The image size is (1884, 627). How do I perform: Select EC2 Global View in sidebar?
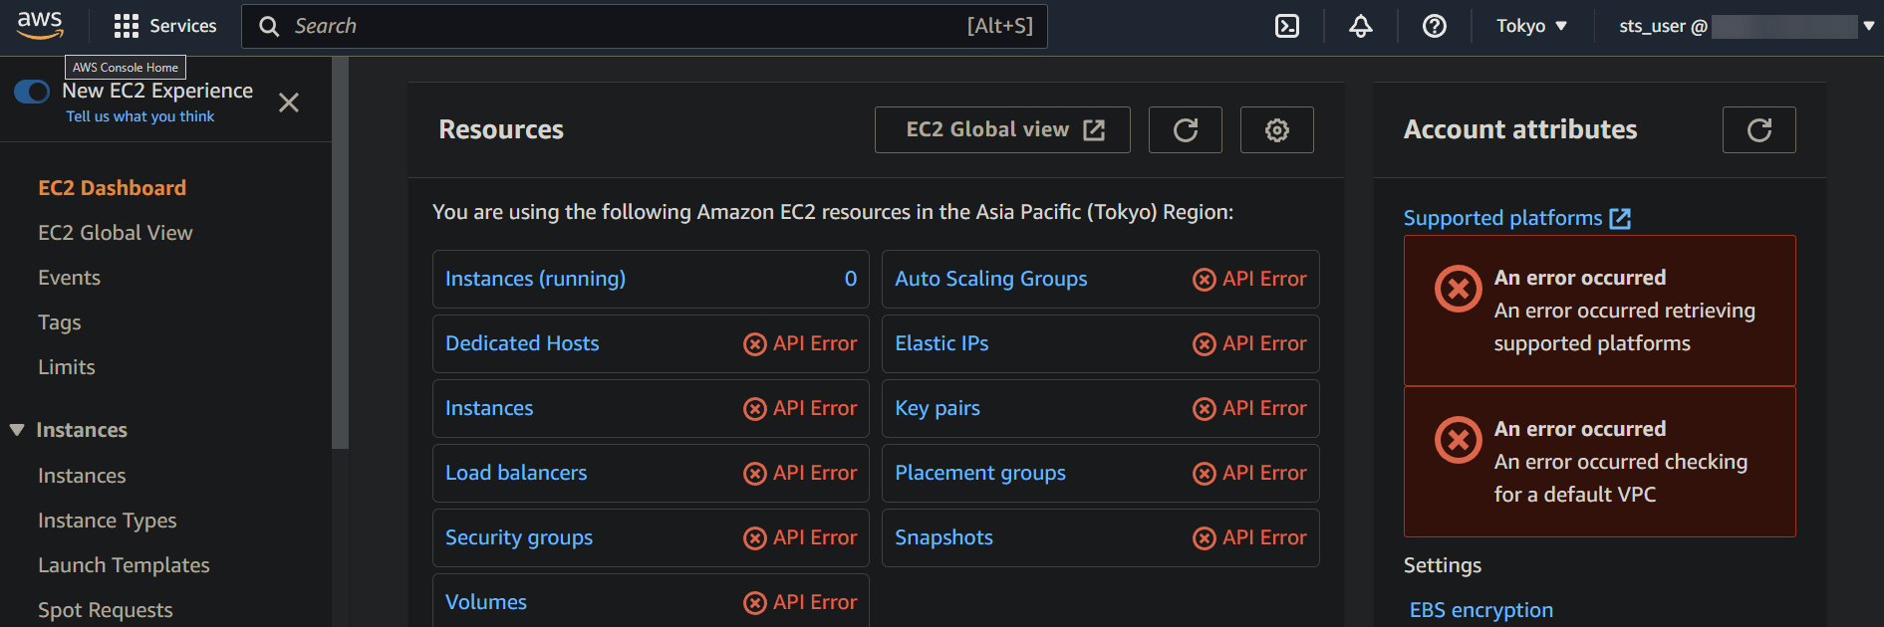(116, 233)
